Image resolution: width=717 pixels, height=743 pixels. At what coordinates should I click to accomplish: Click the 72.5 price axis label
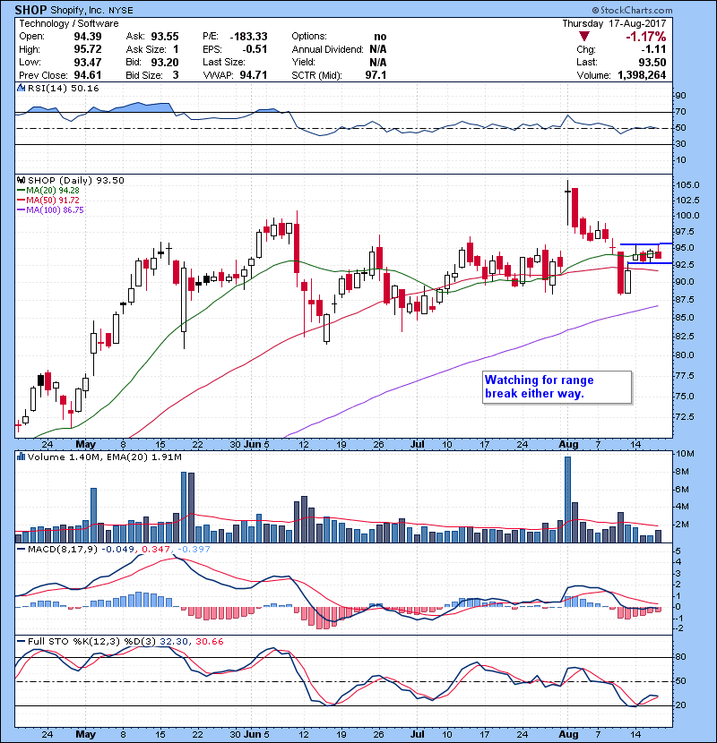click(x=684, y=417)
